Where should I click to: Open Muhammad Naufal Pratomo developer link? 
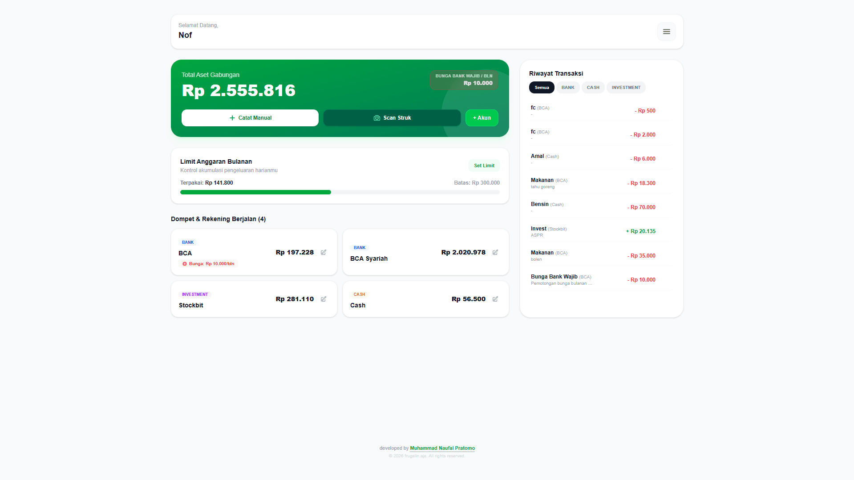pyautogui.click(x=442, y=448)
